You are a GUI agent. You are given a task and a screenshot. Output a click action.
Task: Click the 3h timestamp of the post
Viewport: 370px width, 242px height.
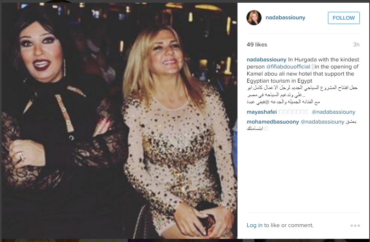click(x=356, y=44)
